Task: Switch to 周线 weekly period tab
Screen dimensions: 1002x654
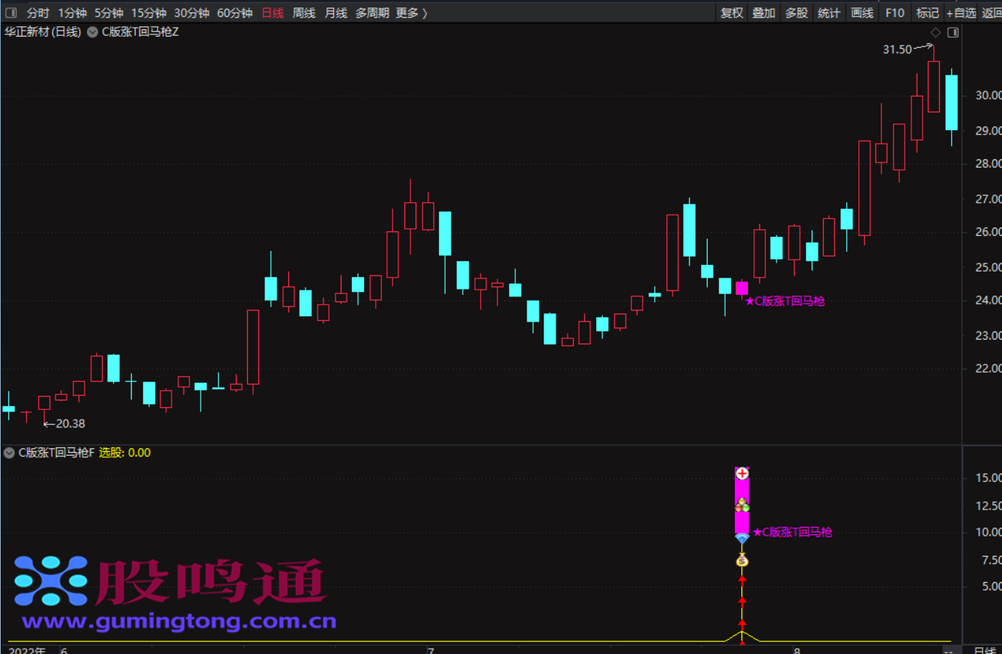Action: 303,13
